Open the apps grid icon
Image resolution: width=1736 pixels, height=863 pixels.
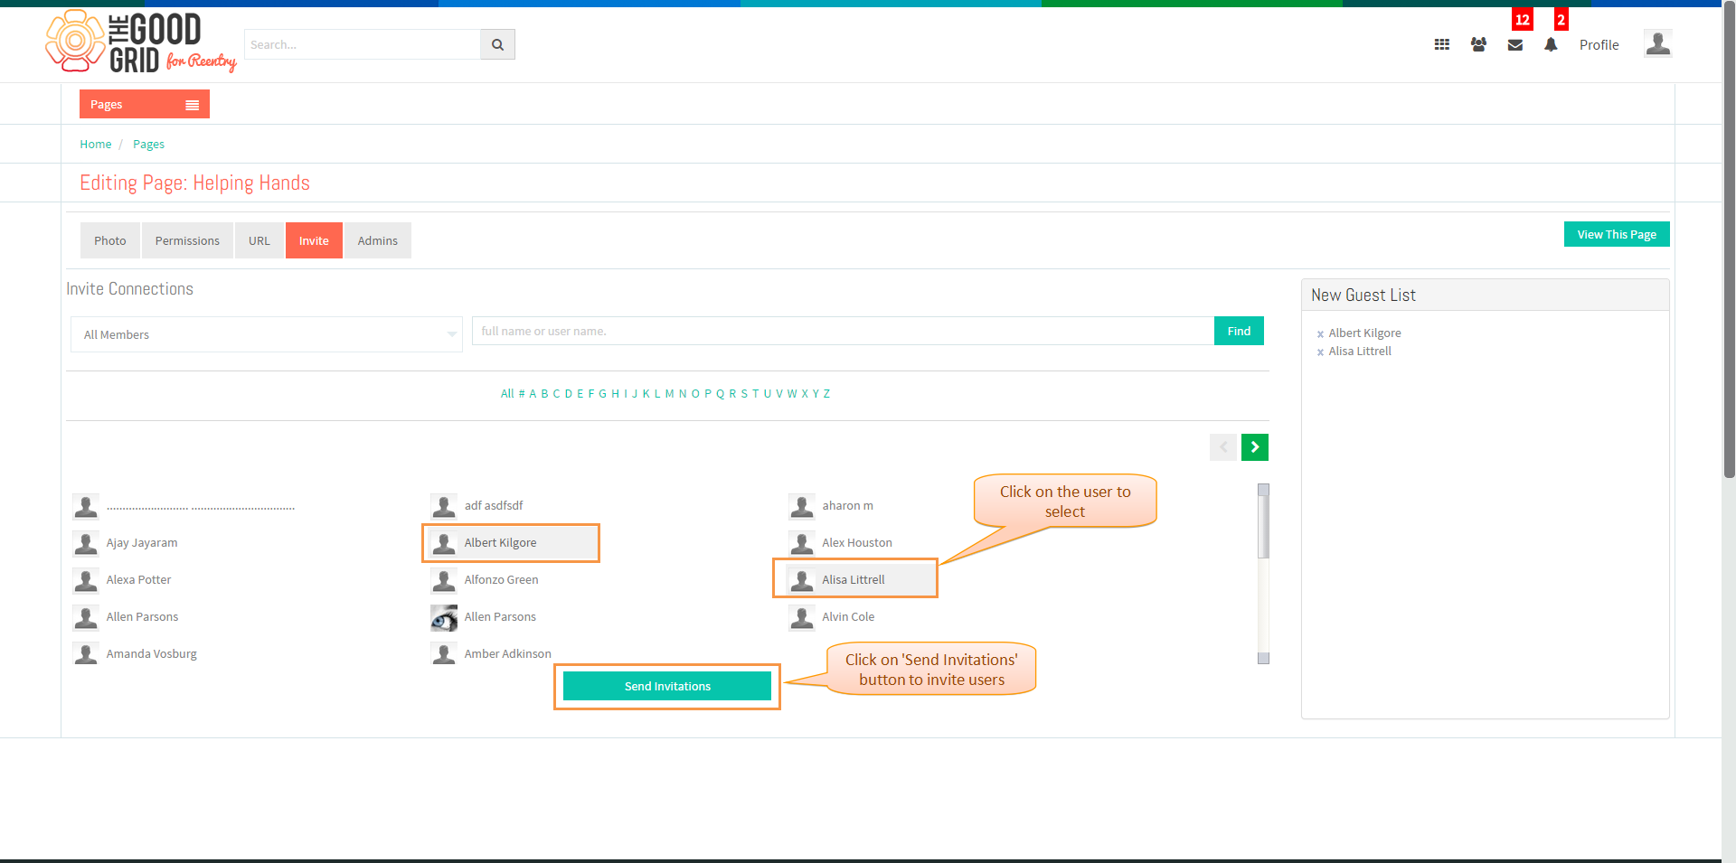[x=1442, y=44]
